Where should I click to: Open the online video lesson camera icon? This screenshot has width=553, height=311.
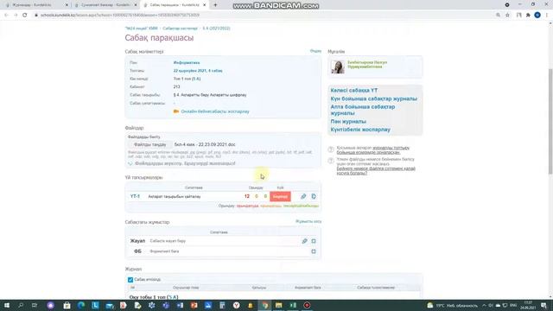click(x=176, y=111)
